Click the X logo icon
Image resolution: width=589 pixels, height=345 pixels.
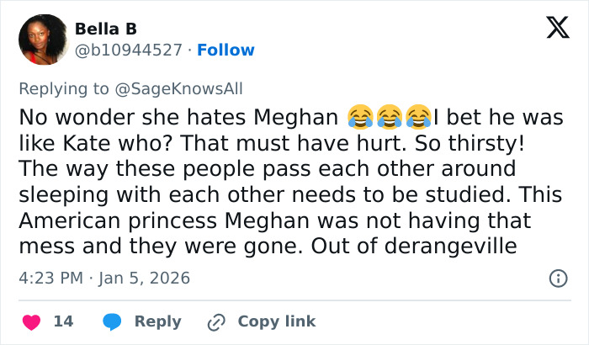pos(557,29)
